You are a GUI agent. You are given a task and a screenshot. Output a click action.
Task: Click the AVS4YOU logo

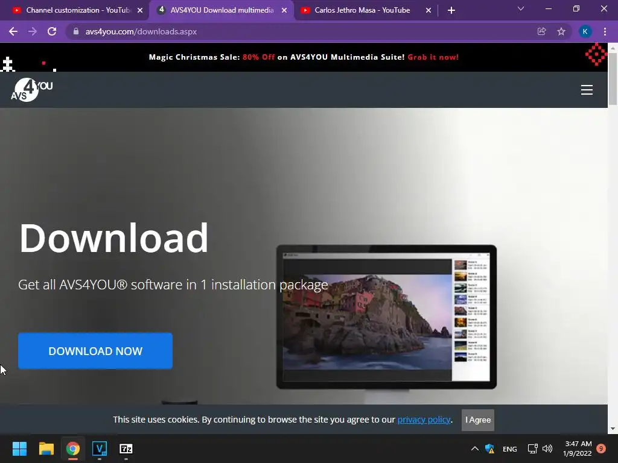31,90
